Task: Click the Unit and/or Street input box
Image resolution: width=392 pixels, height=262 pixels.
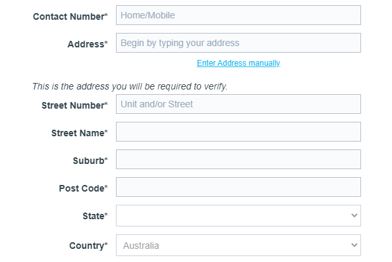Action: pos(238,104)
